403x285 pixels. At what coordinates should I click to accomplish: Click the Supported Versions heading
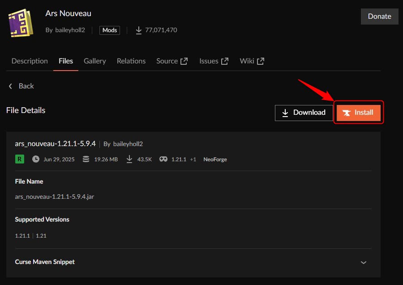pyautogui.click(x=42, y=219)
